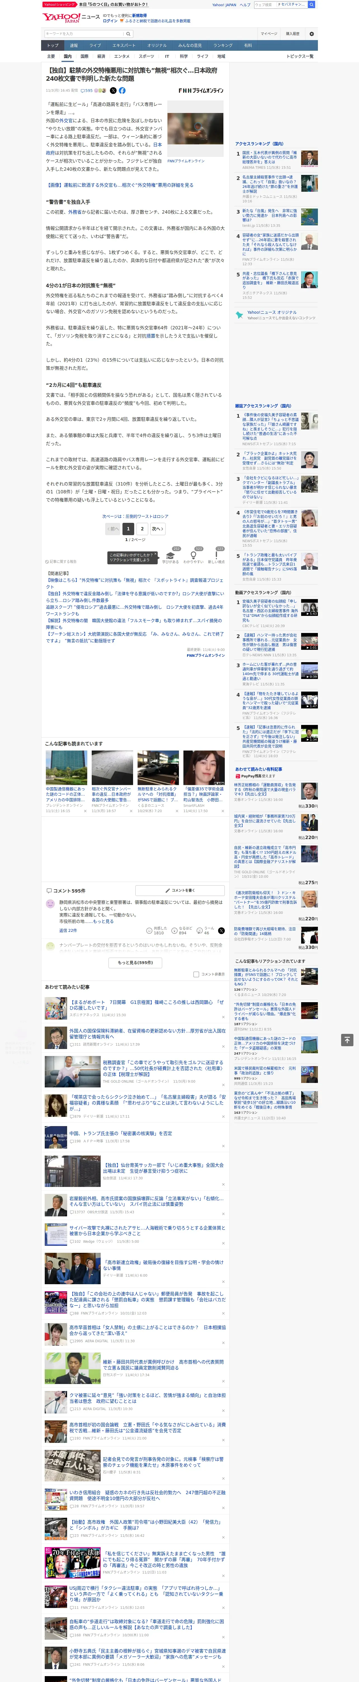The height and width of the screenshot is (1682, 359).
Task: Click the ログイン link in header
Action: pos(110,21)
